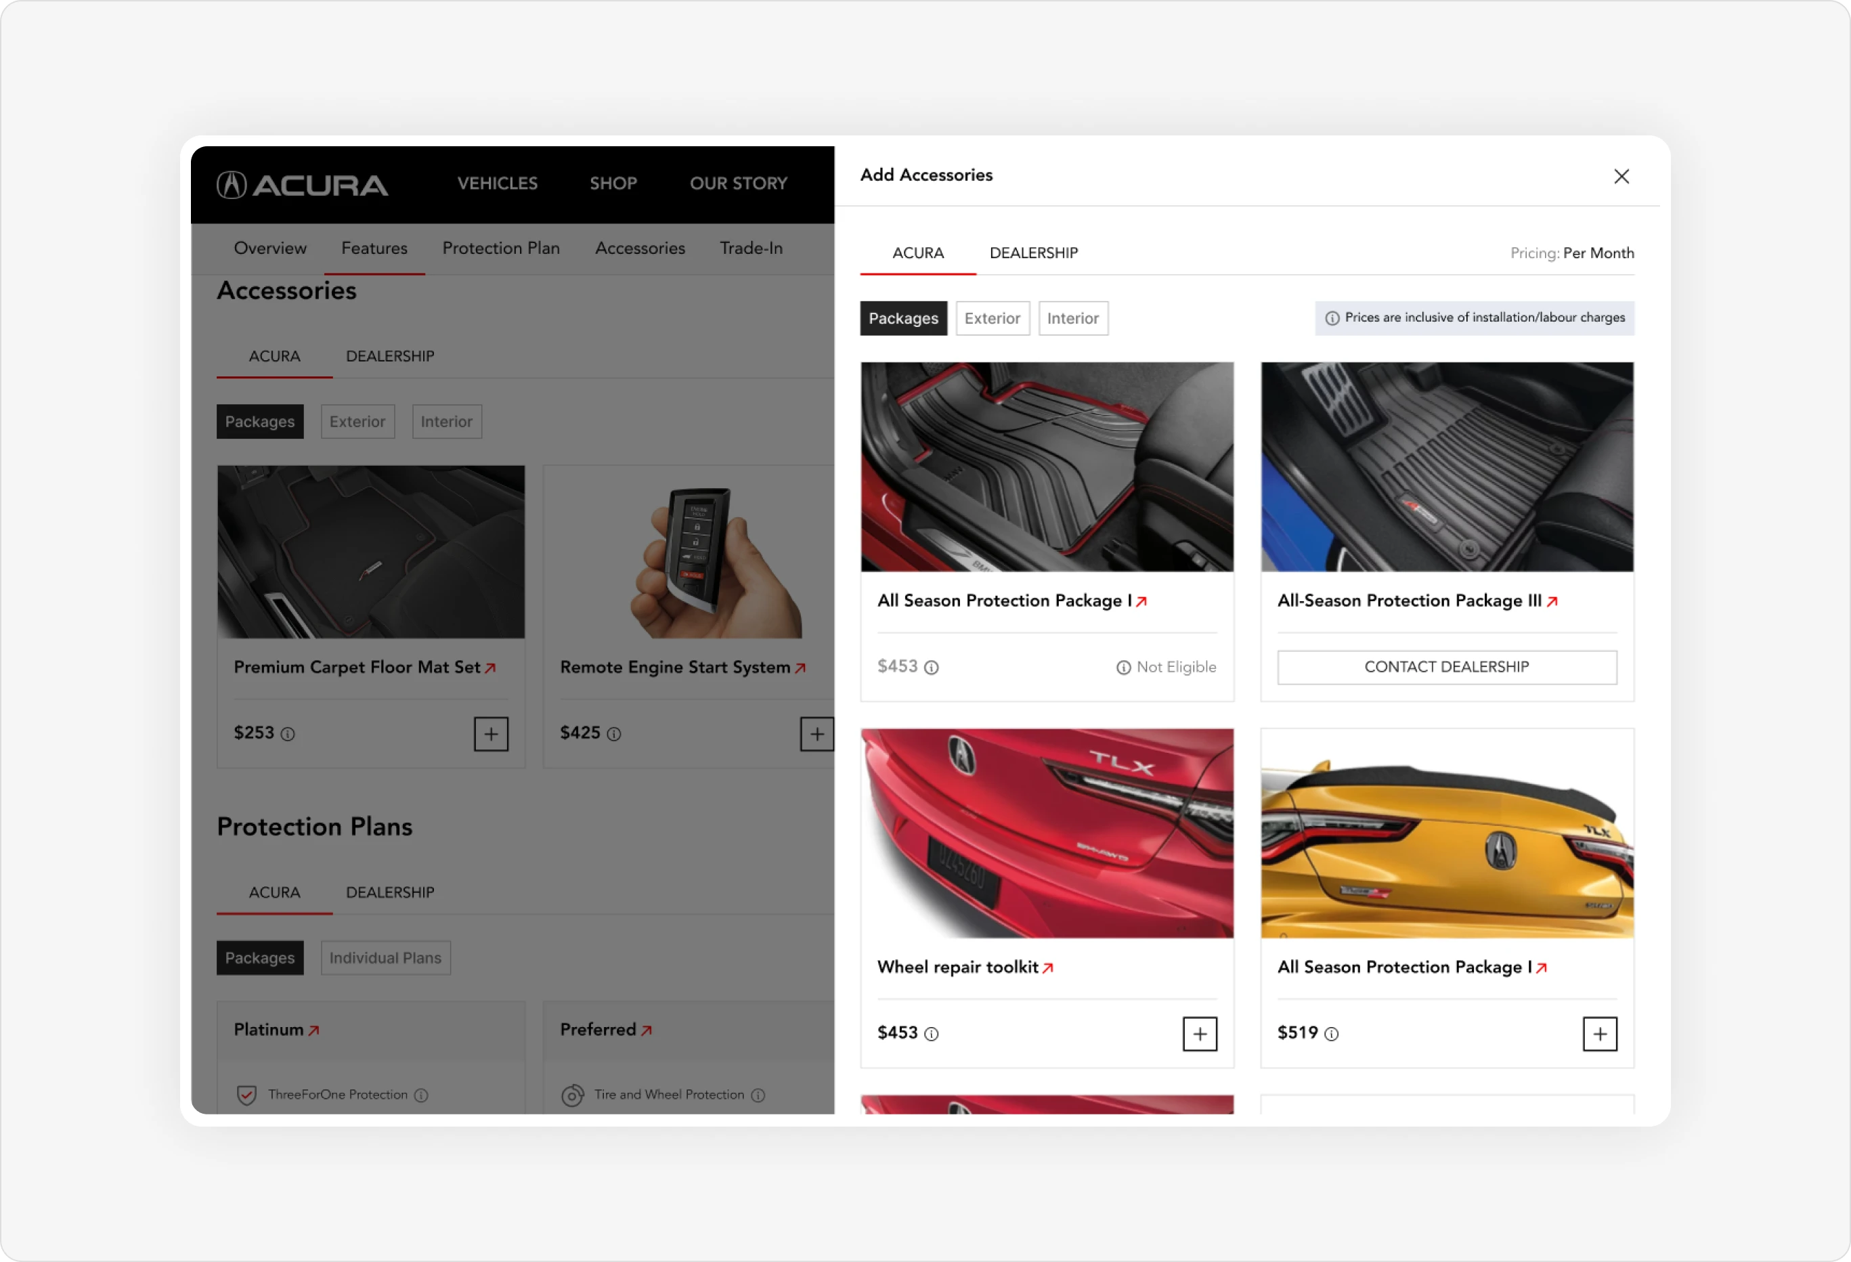Screen dimensions: 1851x1262
Task: Open Remote Engine Start System title
Action: pos(674,668)
